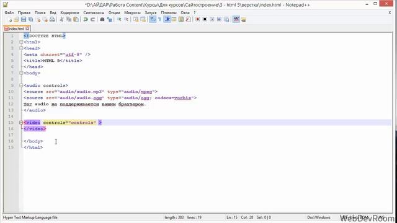Click the Close All toolbar icon
Image resolution: width=397 pixels, height=223 pixels.
click(x=45, y=19)
